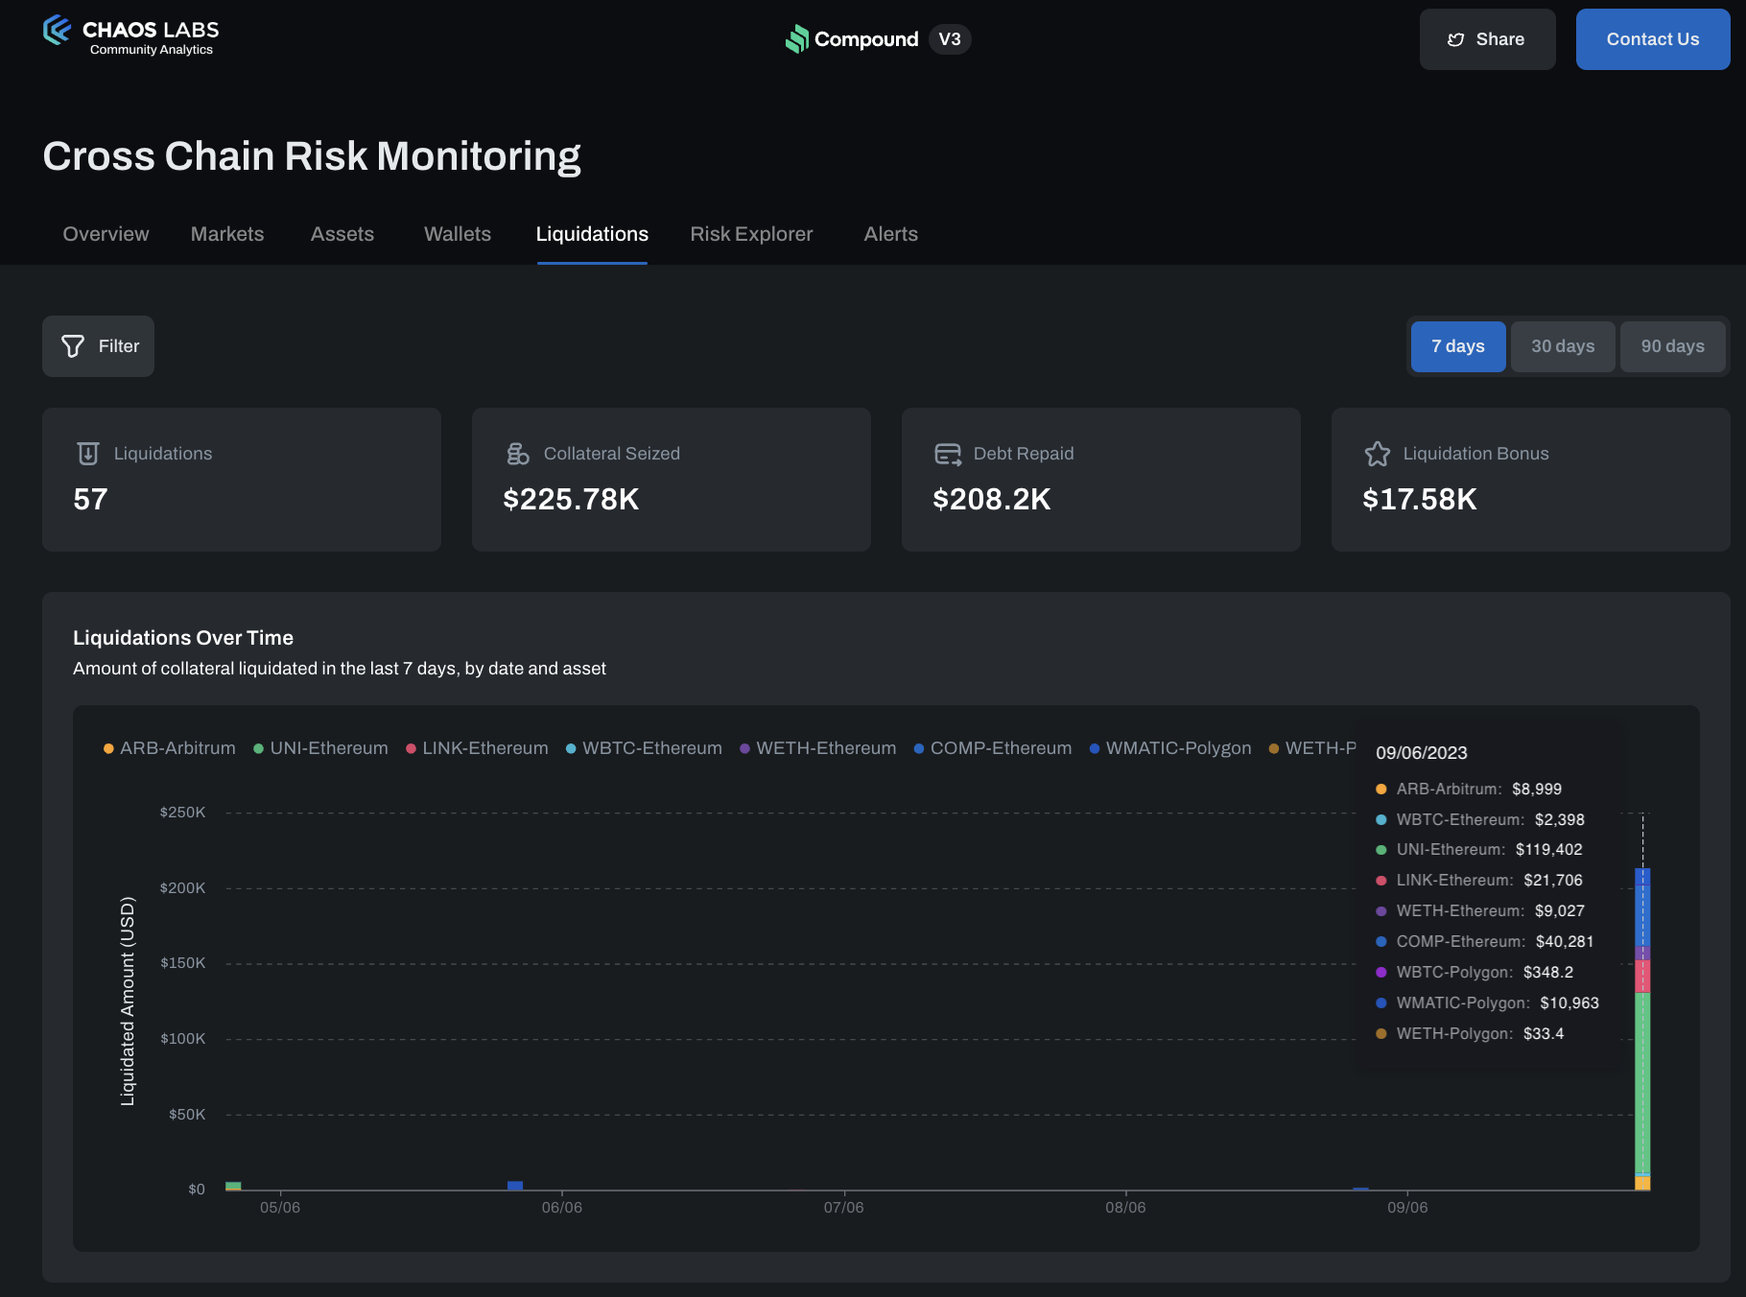This screenshot has height=1297, width=1746.
Task: Click the Liquidation Bonus star icon
Action: click(1378, 454)
